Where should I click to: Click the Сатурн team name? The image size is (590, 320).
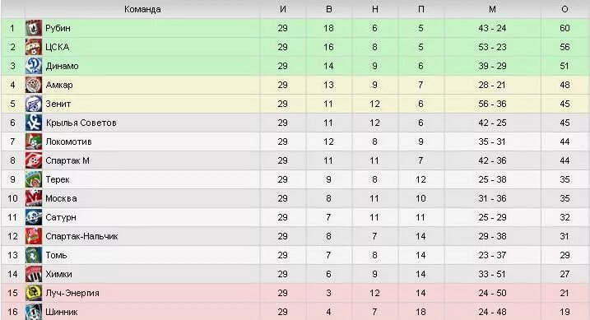click(61, 217)
